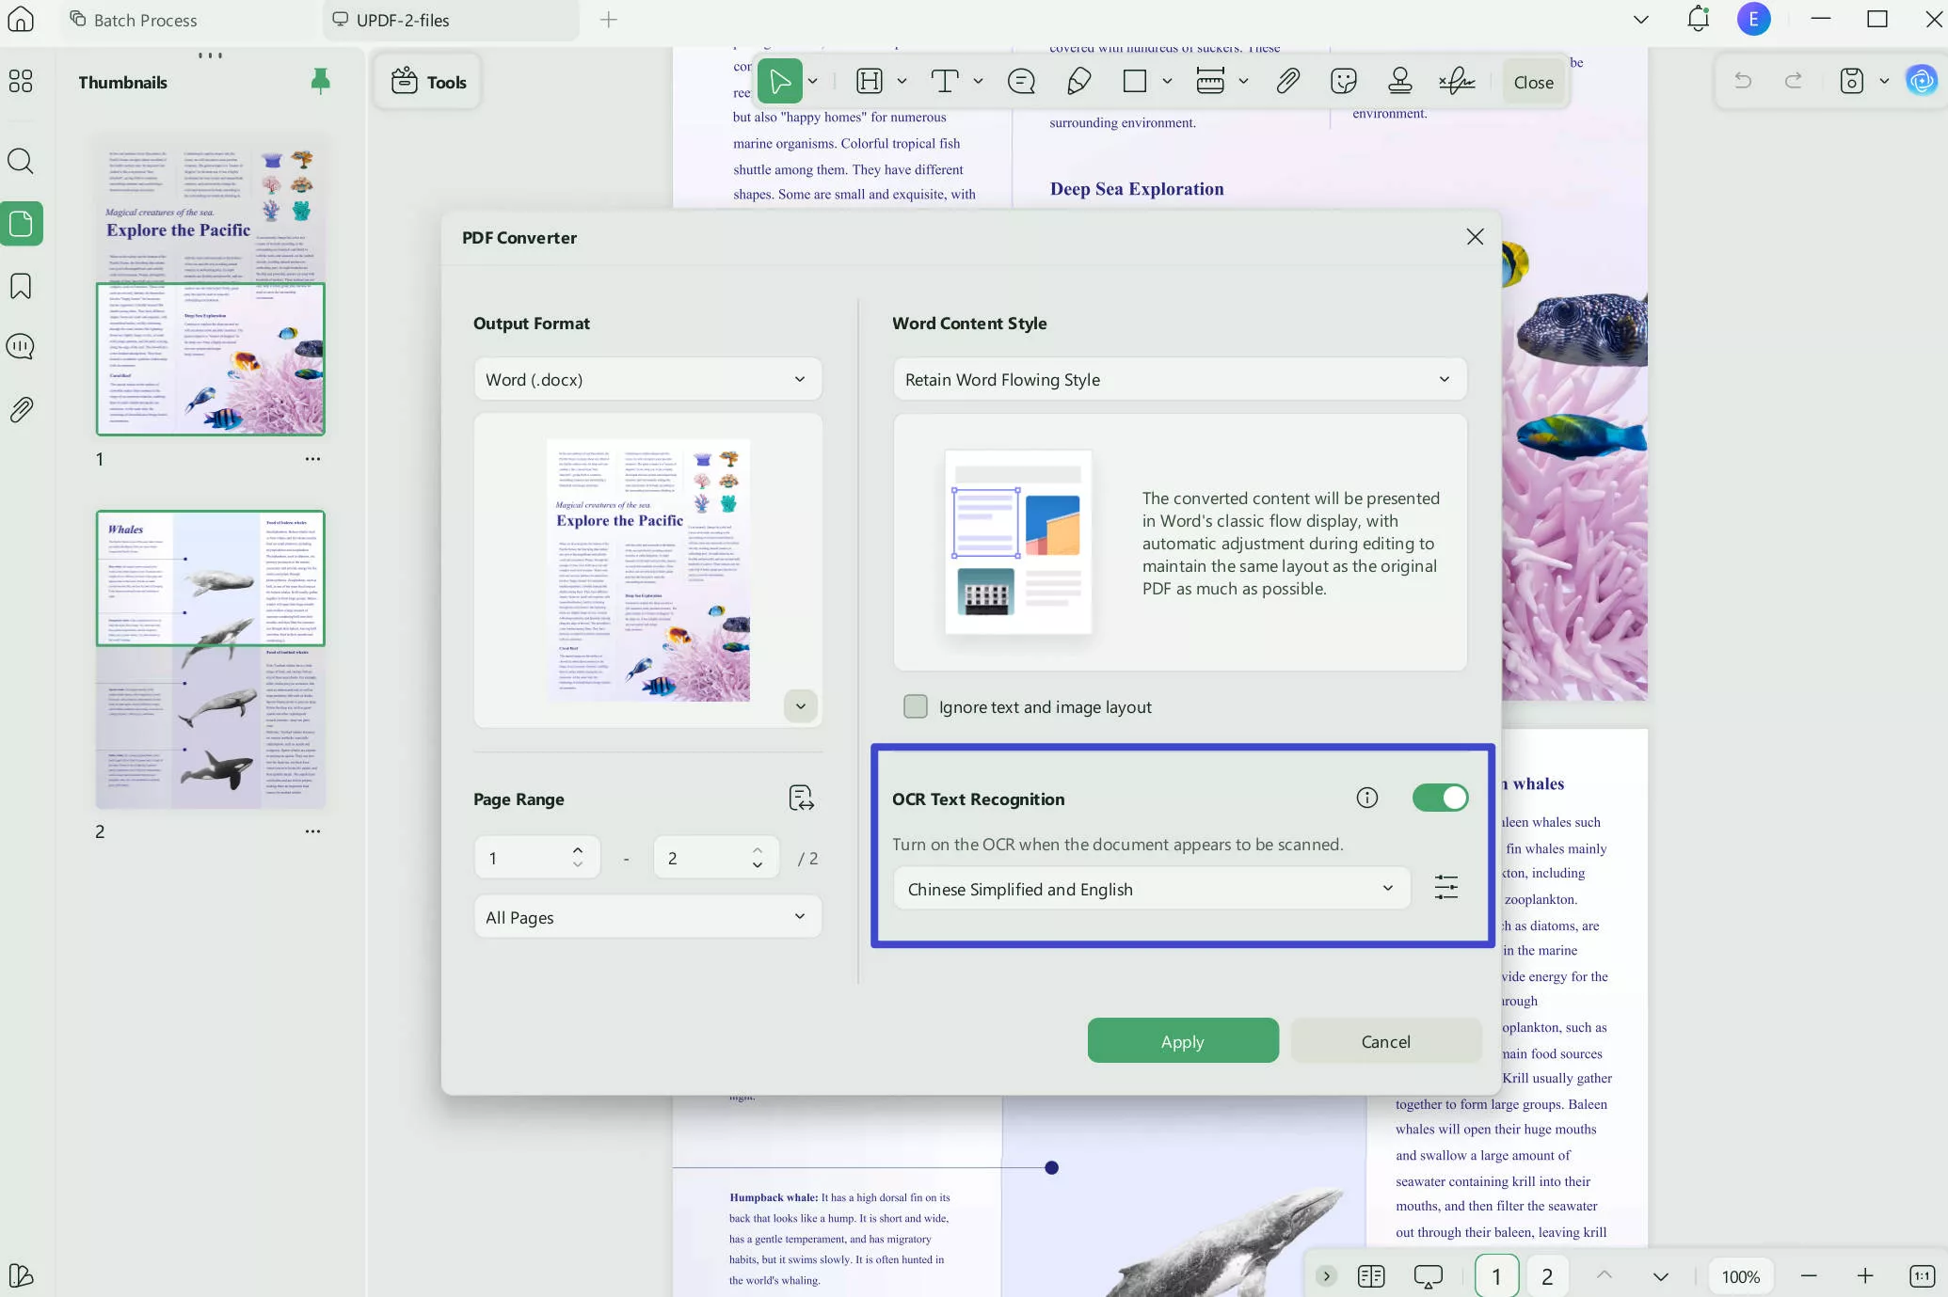The width and height of the screenshot is (1948, 1297).
Task: Expand the Retain Word Flowing Style dropdown
Action: 1179,379
